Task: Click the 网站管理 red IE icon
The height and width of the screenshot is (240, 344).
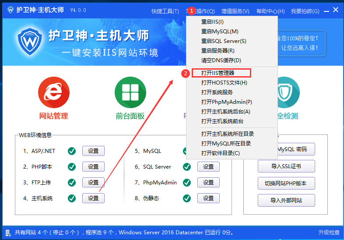Action: pos(54,92)
